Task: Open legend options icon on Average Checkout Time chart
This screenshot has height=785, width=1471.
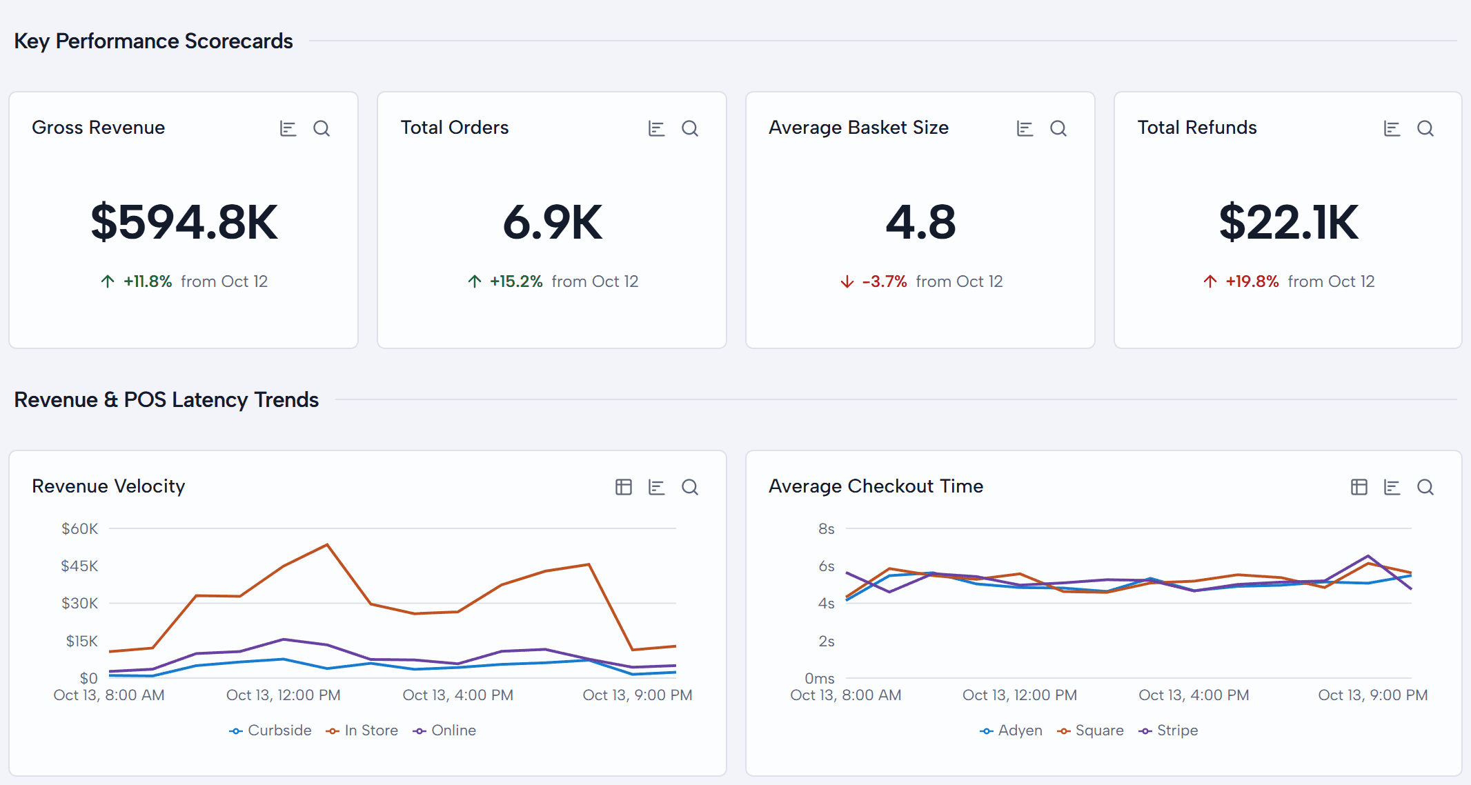Action: [x=1392, y=487]
